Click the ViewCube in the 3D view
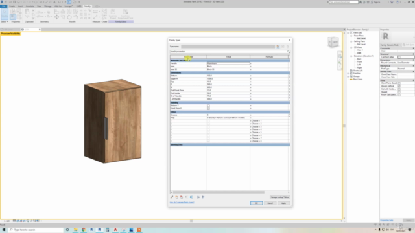 tap(333, 42)
